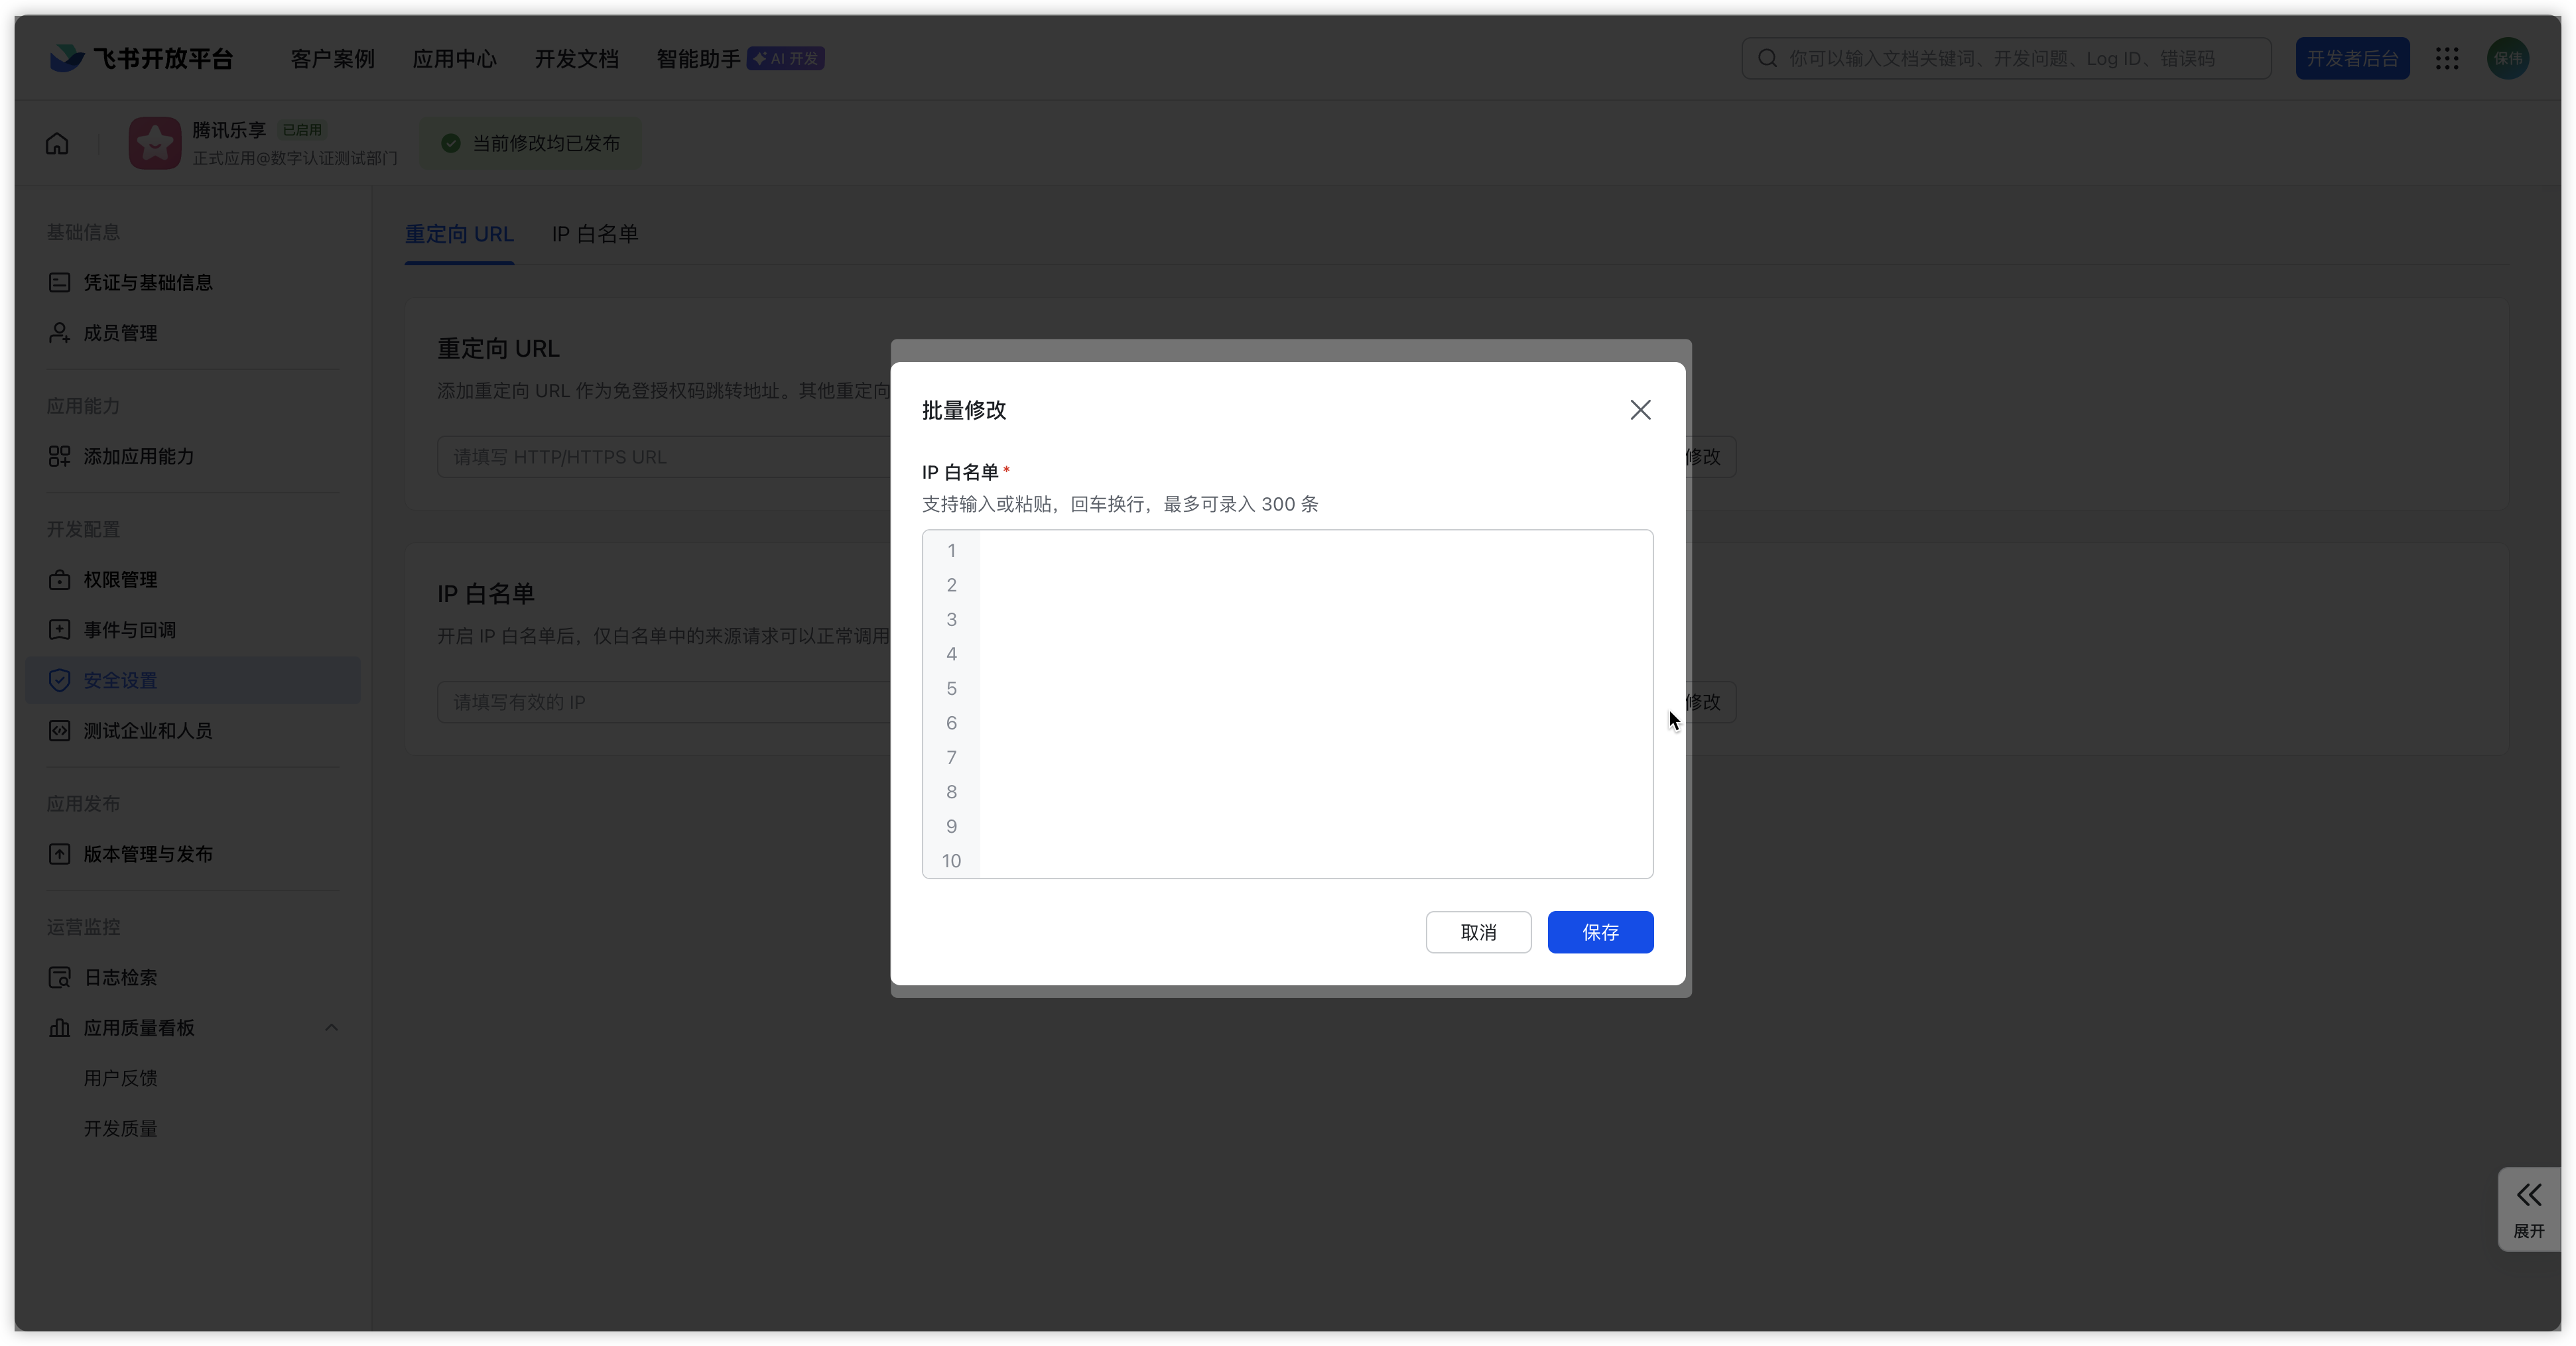Click the home icon in breadcrumb bar
The height and width of the screenshot is (1346, 2576).
[57, 144]
